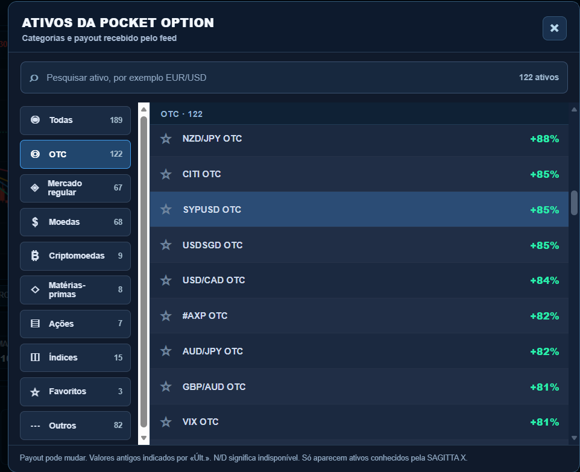The image size is (580, 472).
Task: Click asset list scrollbar down arrow
Action: pos(574,438)
